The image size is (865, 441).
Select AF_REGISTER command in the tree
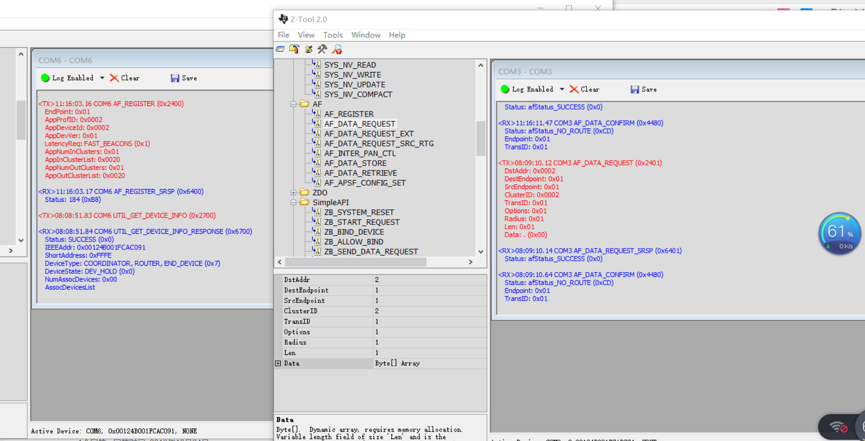coord(349,114)
